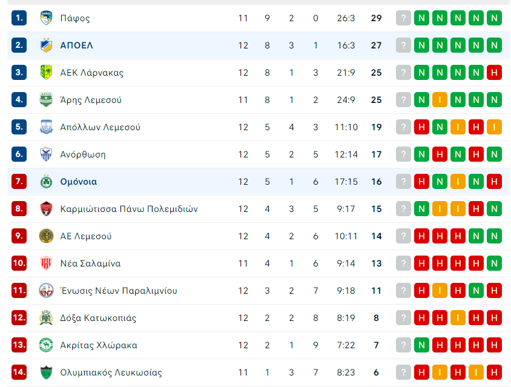Click the ΑΕ Λεμεσού round crest
Viewport: 511px width, 387px height.
tap(46, 236)
